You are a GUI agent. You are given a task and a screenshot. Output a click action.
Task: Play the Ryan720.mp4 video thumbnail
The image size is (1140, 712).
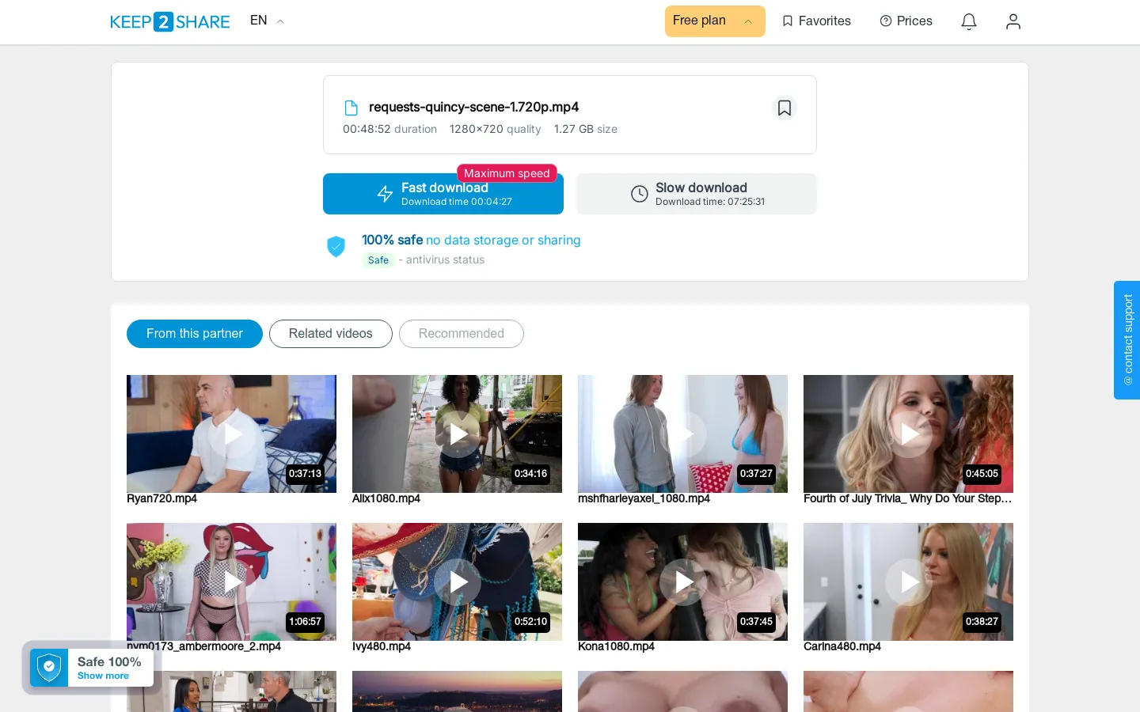pyautogui.click(x=232, y=434)
